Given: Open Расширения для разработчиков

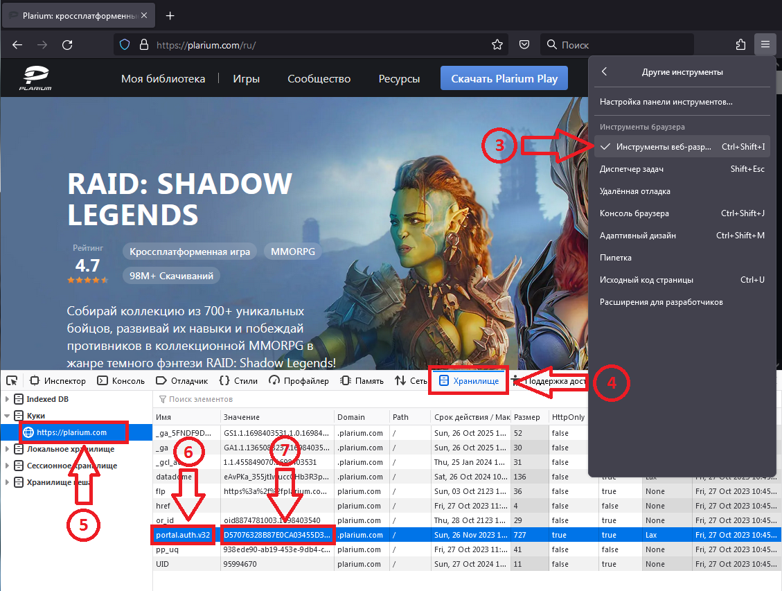Looking at the screenshot, I should pos(682,301).
